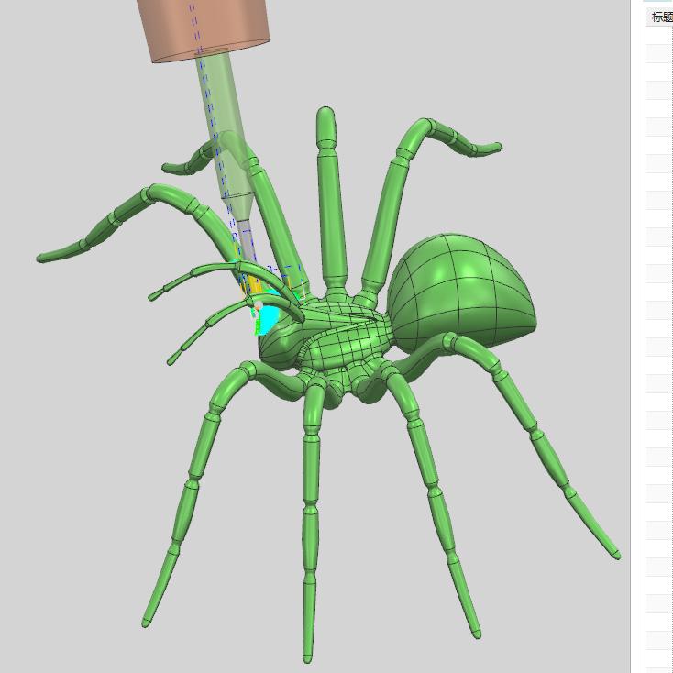Select the far-right leg's lower tip
This screenshot has width=673, height=673.
[x=616, y=554]
